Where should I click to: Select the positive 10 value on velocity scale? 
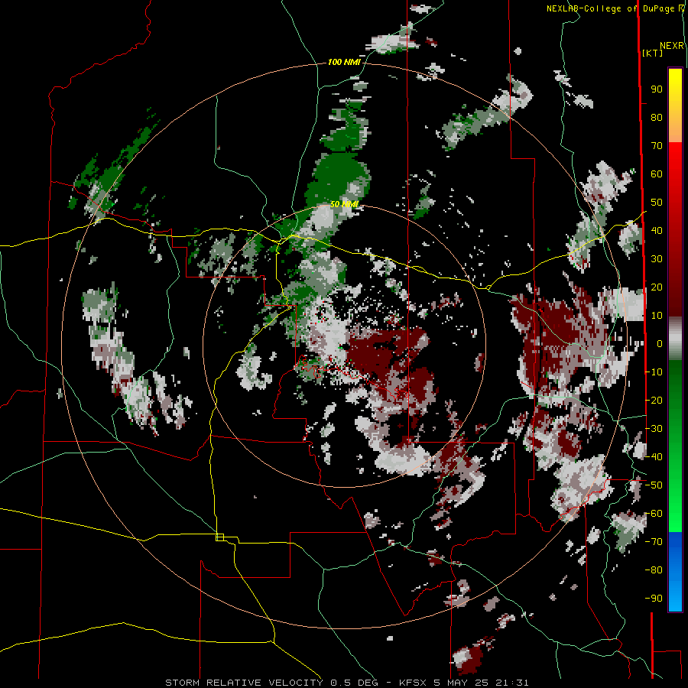point(657,316)
